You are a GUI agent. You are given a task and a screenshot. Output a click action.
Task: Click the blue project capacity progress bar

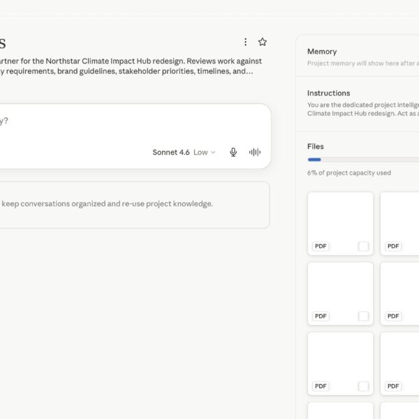(363, 159)
